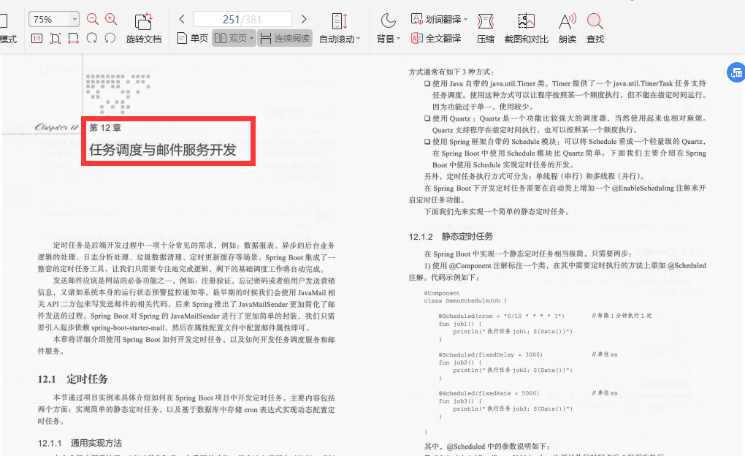Launch 截图和对比 screenshot and compare
Image resolution: width=745 pixels, height=456 pixels.
[527, 29]
